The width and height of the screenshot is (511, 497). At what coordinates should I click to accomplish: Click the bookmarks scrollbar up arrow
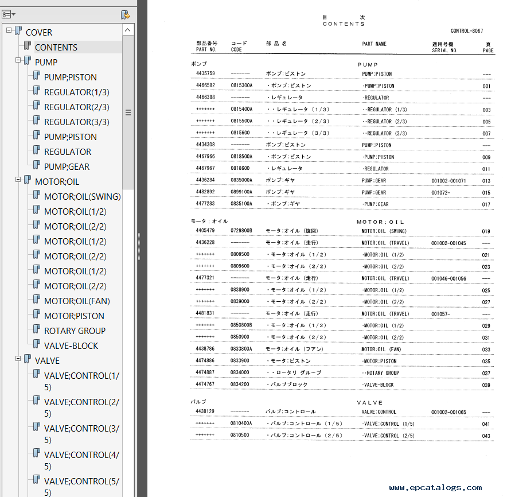[128, 30]
